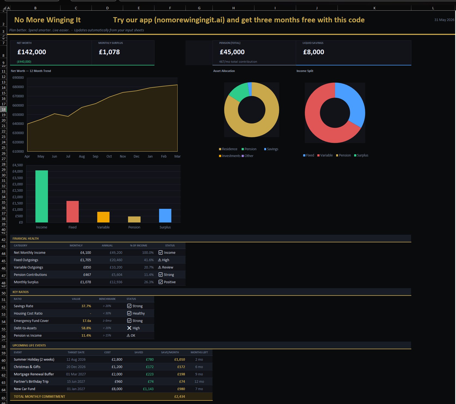Click the FINANCIAL HEALTH section header
The width and height of the screenshot is (456, 404).
coord(26,239)
